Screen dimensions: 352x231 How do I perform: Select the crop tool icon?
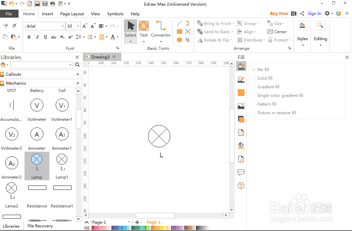pos(188,40)
